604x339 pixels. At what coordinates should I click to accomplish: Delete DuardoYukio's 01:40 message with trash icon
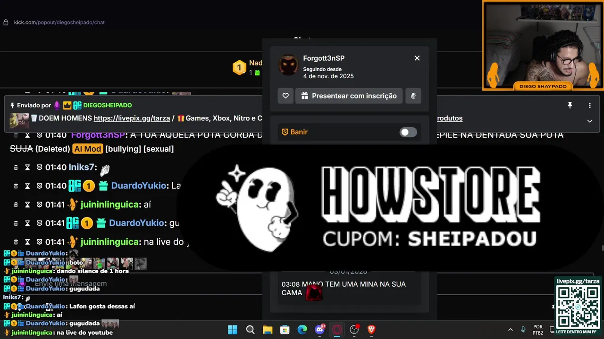pos(16,186)
